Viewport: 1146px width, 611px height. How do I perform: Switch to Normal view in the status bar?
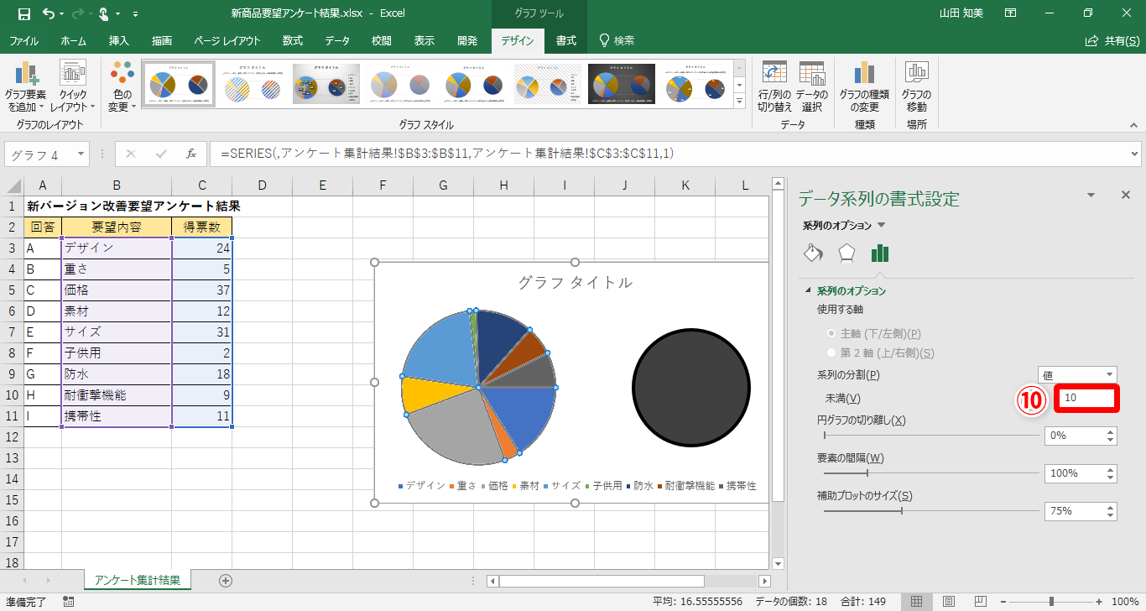[x=917, y=602]
